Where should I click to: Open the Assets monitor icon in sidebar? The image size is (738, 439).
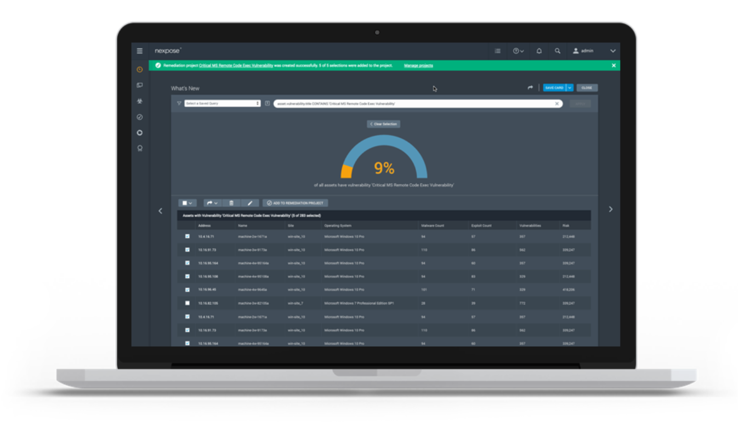(x=140, y=86)
